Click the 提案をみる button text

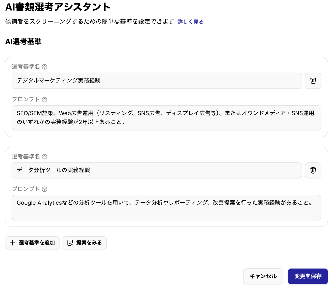click(x=89, y=243)
